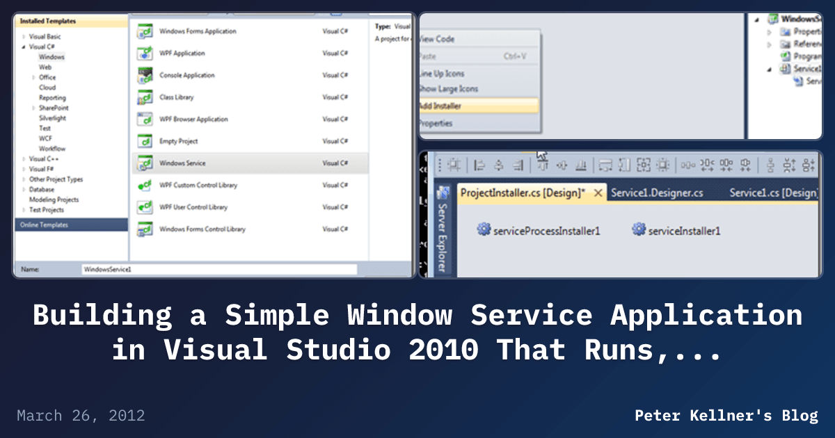Click the Align Middles layout icon
This screenshot has height=438, width=835.
click(x=562, y=165)
